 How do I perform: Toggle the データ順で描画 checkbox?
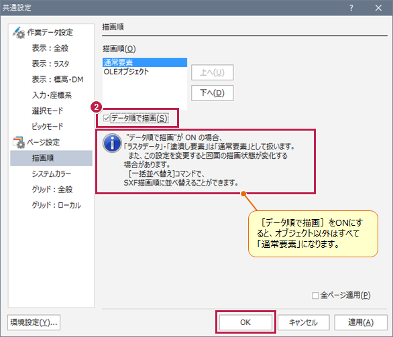pyautogui.click(x=106, y=118)
